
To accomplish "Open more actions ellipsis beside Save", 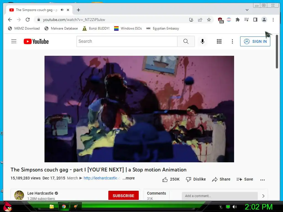I will [263, 180].
